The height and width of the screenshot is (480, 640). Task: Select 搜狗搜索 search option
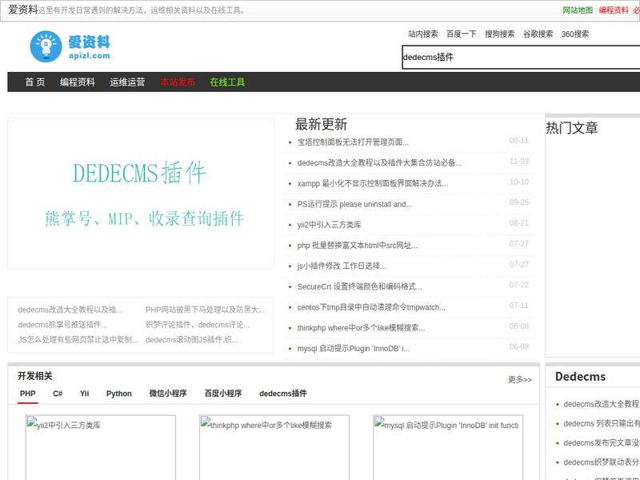pyautogui.click(x=499, y=34)
